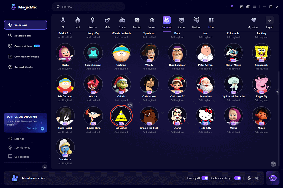283x188 pixels.
Task: Click the random dice icon
Action: pos(273,164)
